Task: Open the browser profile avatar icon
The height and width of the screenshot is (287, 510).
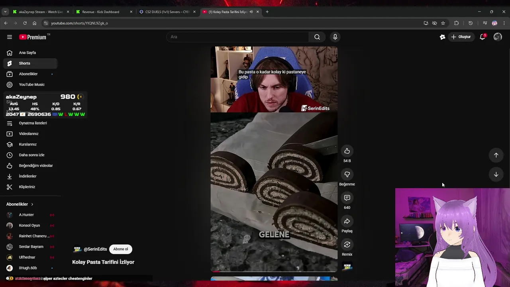Action: pyautogui.click(x=494, y=23)
